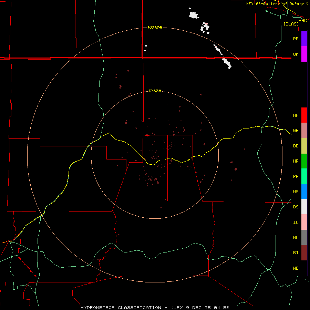The height and width of the screenshot is (310, 310).
Task: Click the NEXLAB-College of DuPage text
Action: (275, 4)
